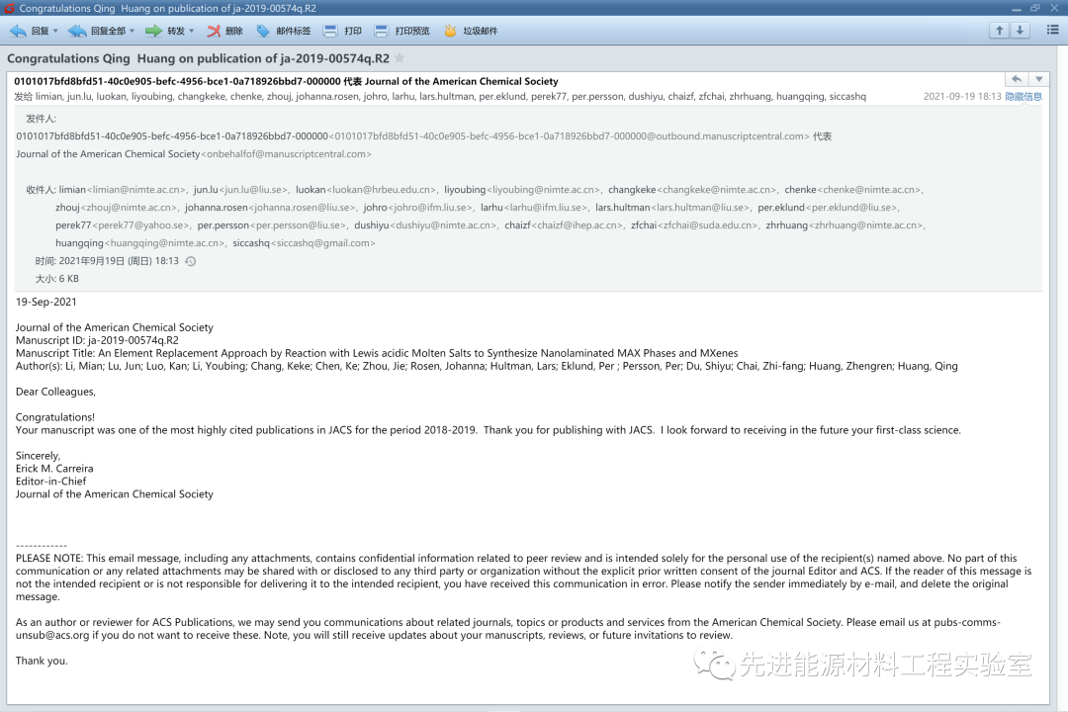Open the dropdown arrow next to 转发
The height and width of the screenshot is (712, 1068).
pyautogui.click(x=192, y=31)
